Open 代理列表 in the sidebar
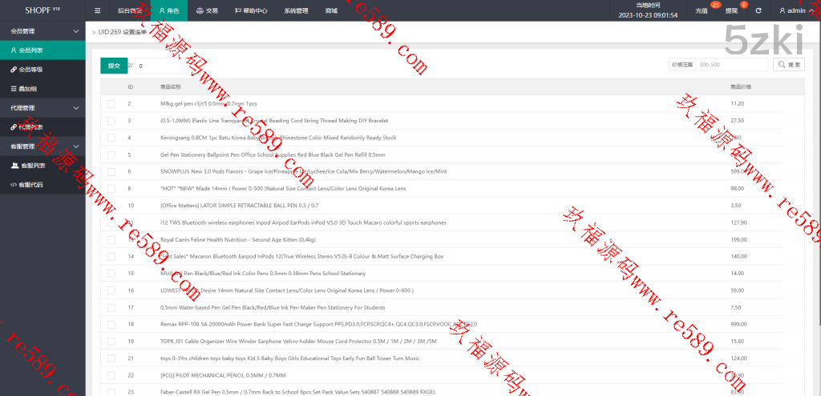This screenshot has width=821, height=396. [30, 127]
